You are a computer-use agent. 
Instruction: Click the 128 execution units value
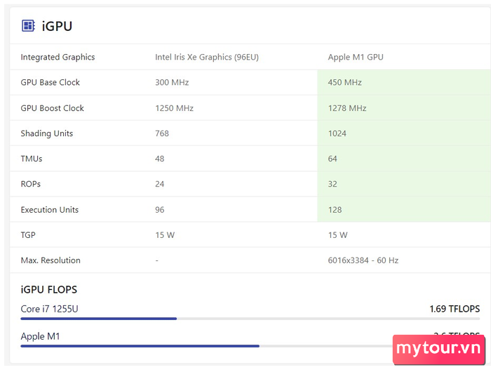coord(335,210)
